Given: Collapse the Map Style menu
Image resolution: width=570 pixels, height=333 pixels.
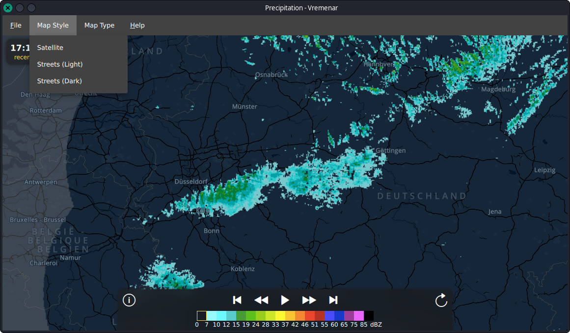Looking at the screenshot, I should (53, 25).
